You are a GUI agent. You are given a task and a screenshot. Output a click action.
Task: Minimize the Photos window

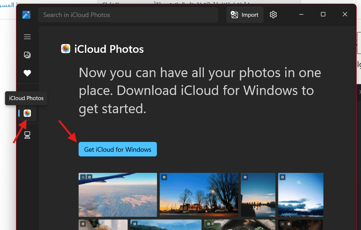pos(301,14)
